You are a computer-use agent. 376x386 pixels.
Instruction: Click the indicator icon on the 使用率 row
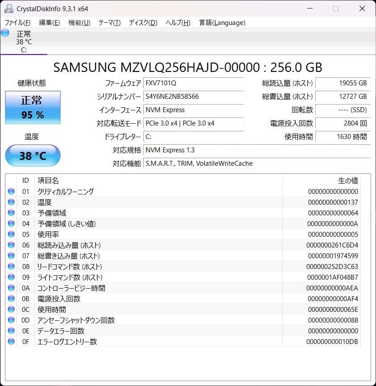tap(11, 234)
